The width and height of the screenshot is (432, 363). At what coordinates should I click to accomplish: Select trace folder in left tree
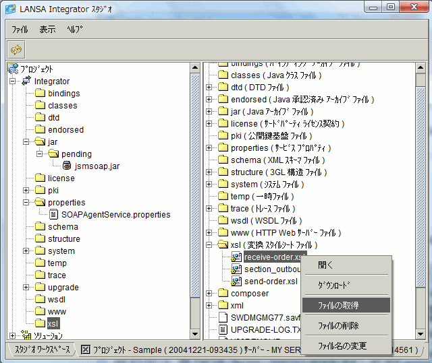pyautogui.click(x=57, y=275)
